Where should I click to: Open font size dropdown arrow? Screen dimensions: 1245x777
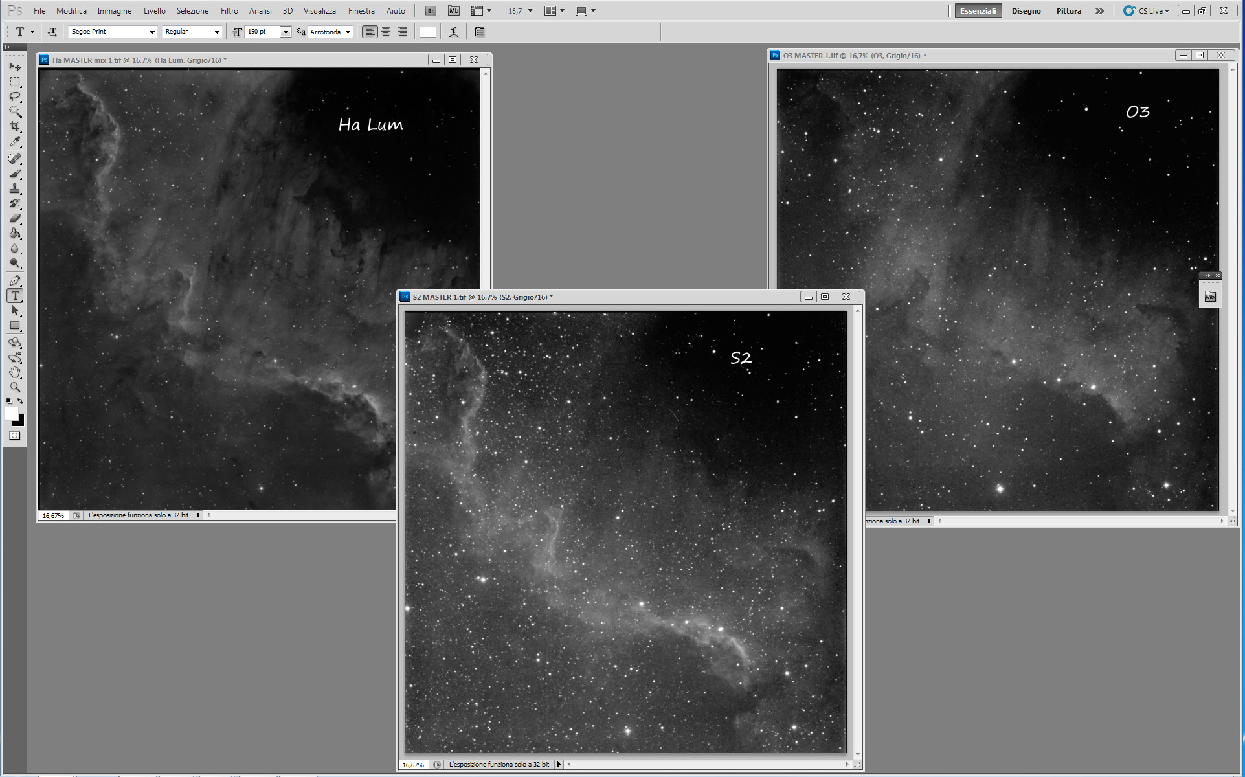(x=286, y=32)
